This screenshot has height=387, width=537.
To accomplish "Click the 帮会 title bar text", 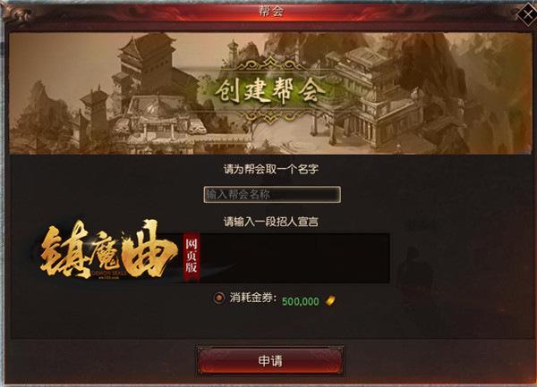I will 271,11.
